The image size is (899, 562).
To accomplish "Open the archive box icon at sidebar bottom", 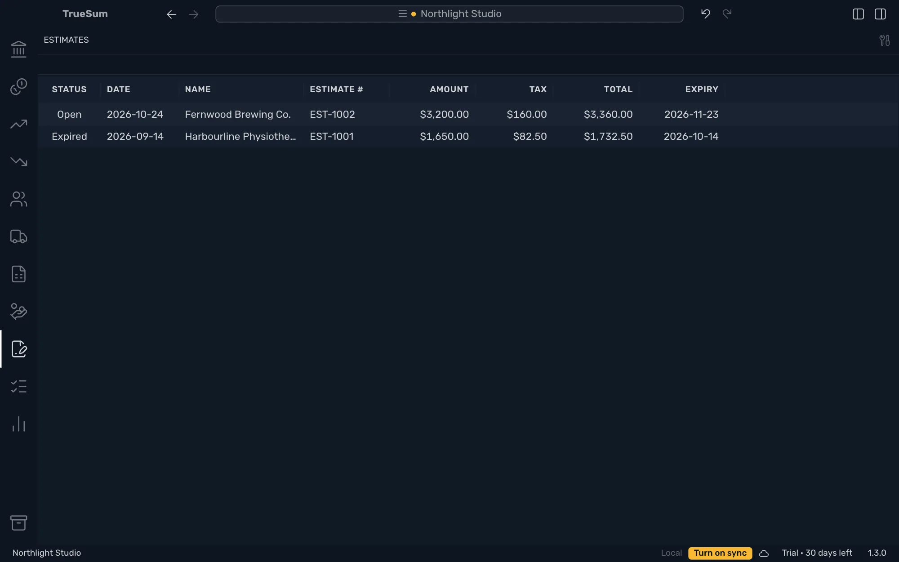I will point(18,523).
